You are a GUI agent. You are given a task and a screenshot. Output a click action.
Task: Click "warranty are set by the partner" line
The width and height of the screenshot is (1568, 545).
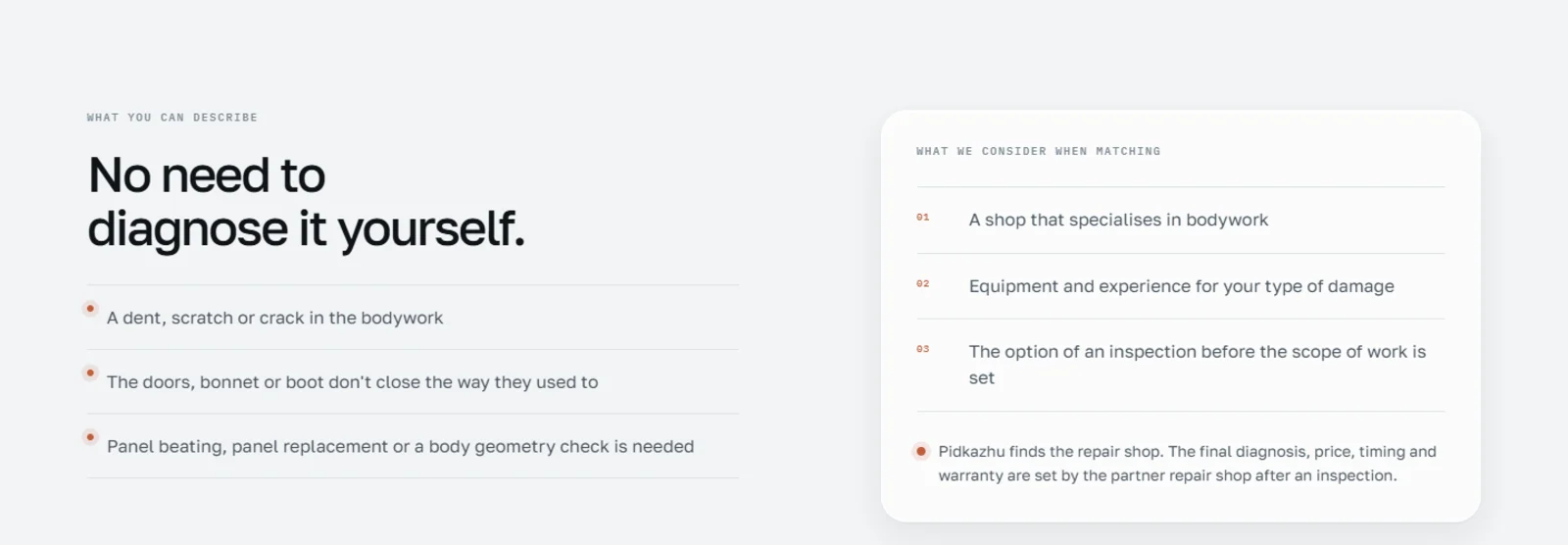click(x=1167, y=475)
